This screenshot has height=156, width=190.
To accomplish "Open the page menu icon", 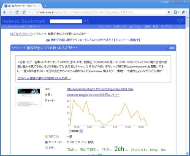I will tap(176, 12).
